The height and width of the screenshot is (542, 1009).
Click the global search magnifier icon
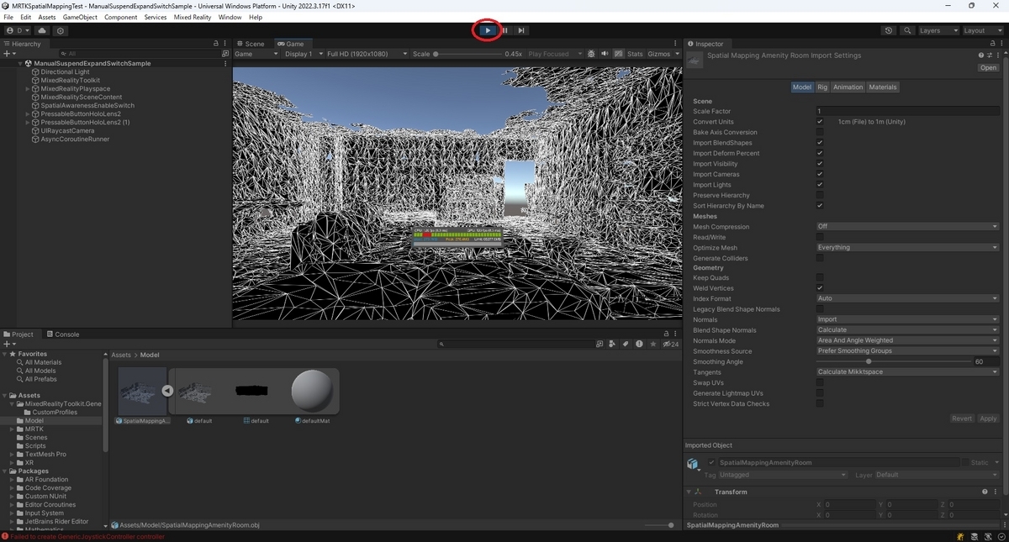(907, 30)
